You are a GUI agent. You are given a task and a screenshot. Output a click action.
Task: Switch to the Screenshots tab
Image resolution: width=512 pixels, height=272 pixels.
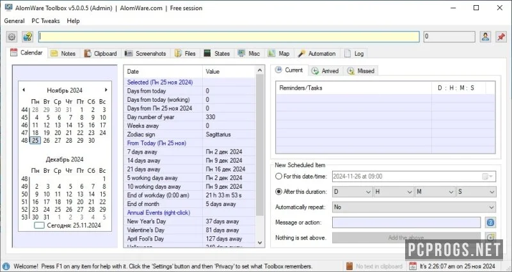pos(146,54)
